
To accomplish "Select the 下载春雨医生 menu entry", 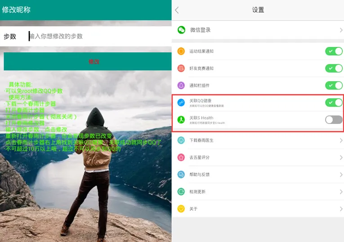I will point(258,140).
